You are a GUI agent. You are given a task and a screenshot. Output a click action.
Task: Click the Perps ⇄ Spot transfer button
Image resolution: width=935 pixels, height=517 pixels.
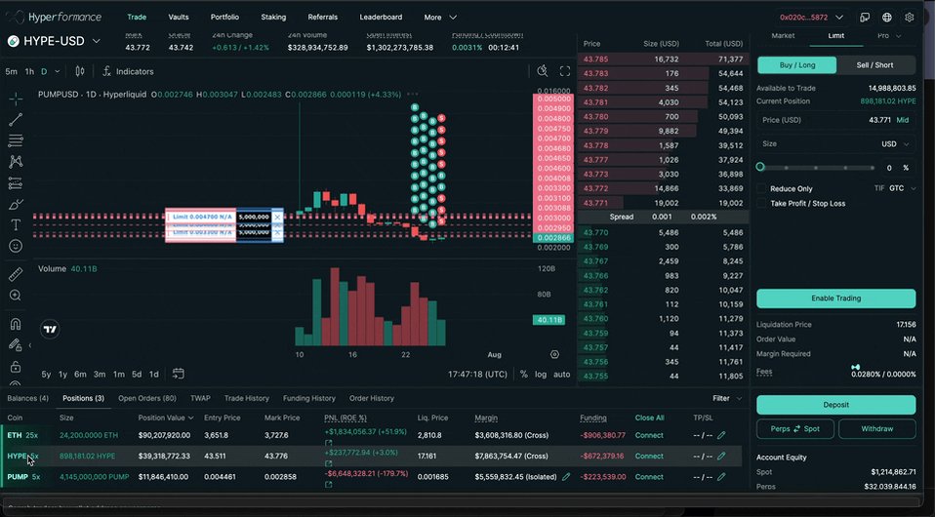click(x=794, y=429)
